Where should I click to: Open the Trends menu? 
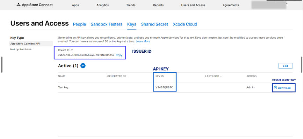131,5
